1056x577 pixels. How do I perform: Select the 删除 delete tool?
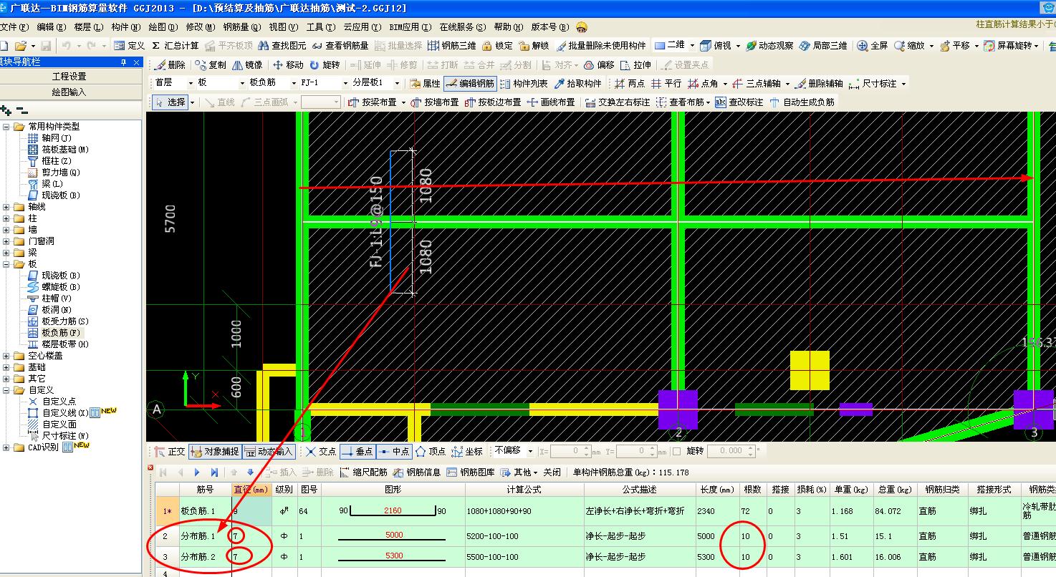coord(169,64)
